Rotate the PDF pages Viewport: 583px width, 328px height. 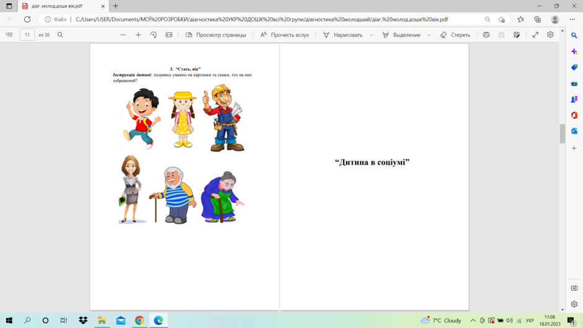click(x=154, y=35)
